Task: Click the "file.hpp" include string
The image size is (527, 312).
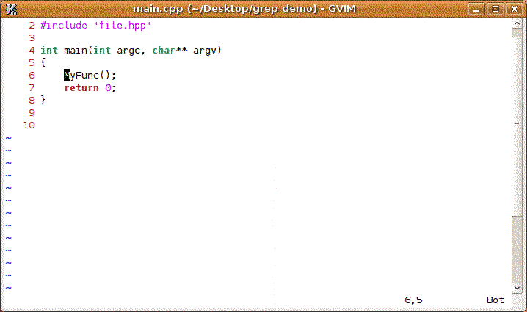Action: coord(122,25)
